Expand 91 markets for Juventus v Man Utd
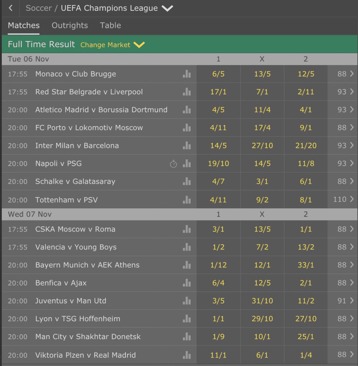Image resolution: width=358 pixels, height=366 pixels. 343,301
